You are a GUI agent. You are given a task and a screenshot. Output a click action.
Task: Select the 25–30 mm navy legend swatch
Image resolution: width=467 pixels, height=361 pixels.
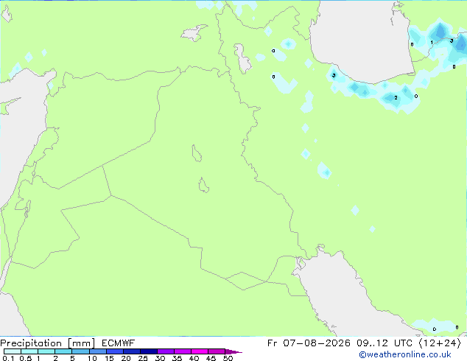(x=148, y=351)
